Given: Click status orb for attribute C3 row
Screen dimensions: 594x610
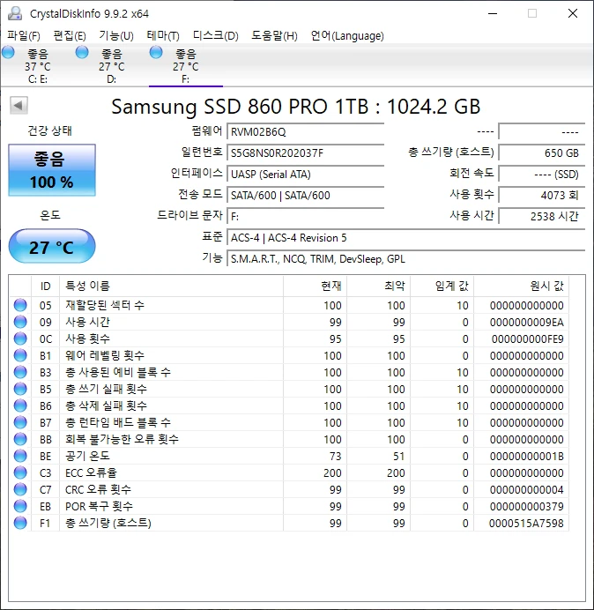Looking at the screenshot, I should pos(20,472).
